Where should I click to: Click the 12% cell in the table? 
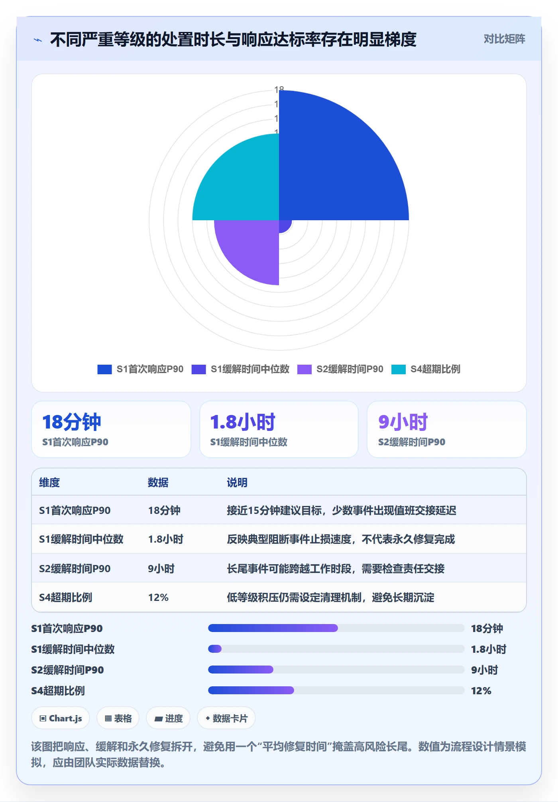click(x=158, y=597)
